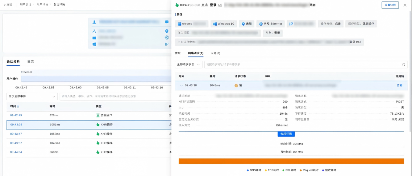Click the 操作分类：点击 tag
Viewport: 412px width, 176px height.
[331, 24]
